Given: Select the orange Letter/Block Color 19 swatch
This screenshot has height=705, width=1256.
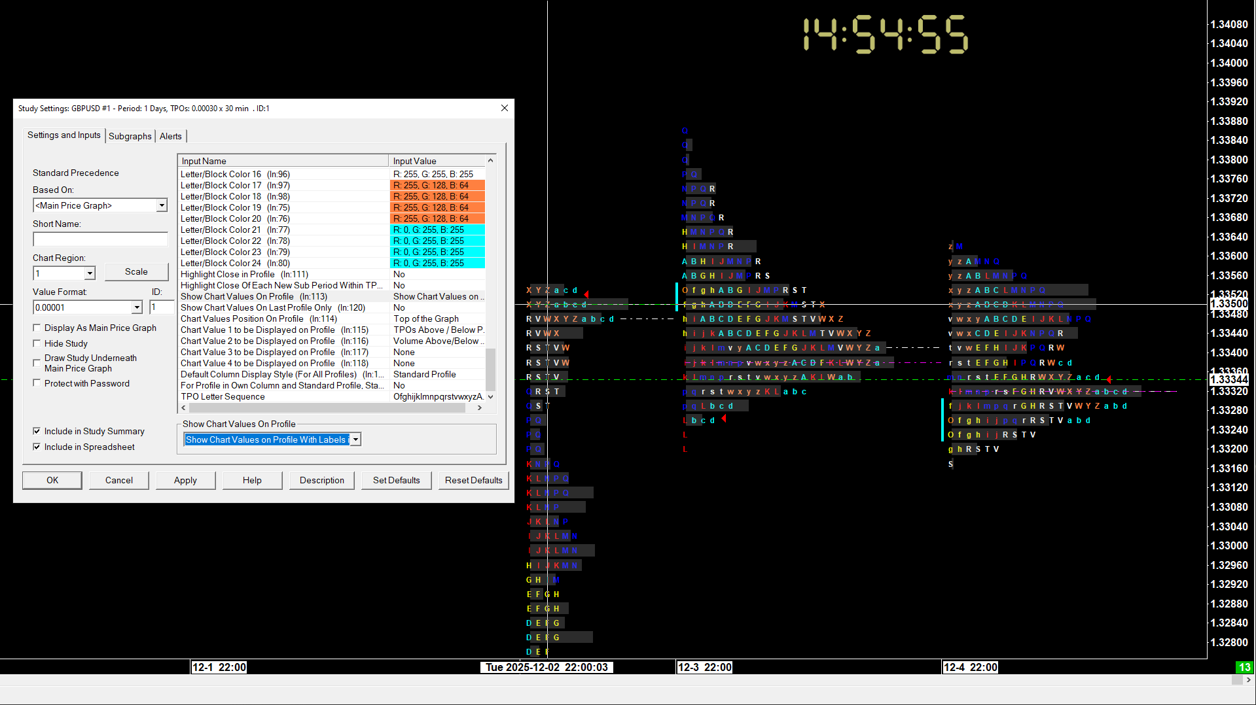Looking at the screenshot, I should (437, 207).
